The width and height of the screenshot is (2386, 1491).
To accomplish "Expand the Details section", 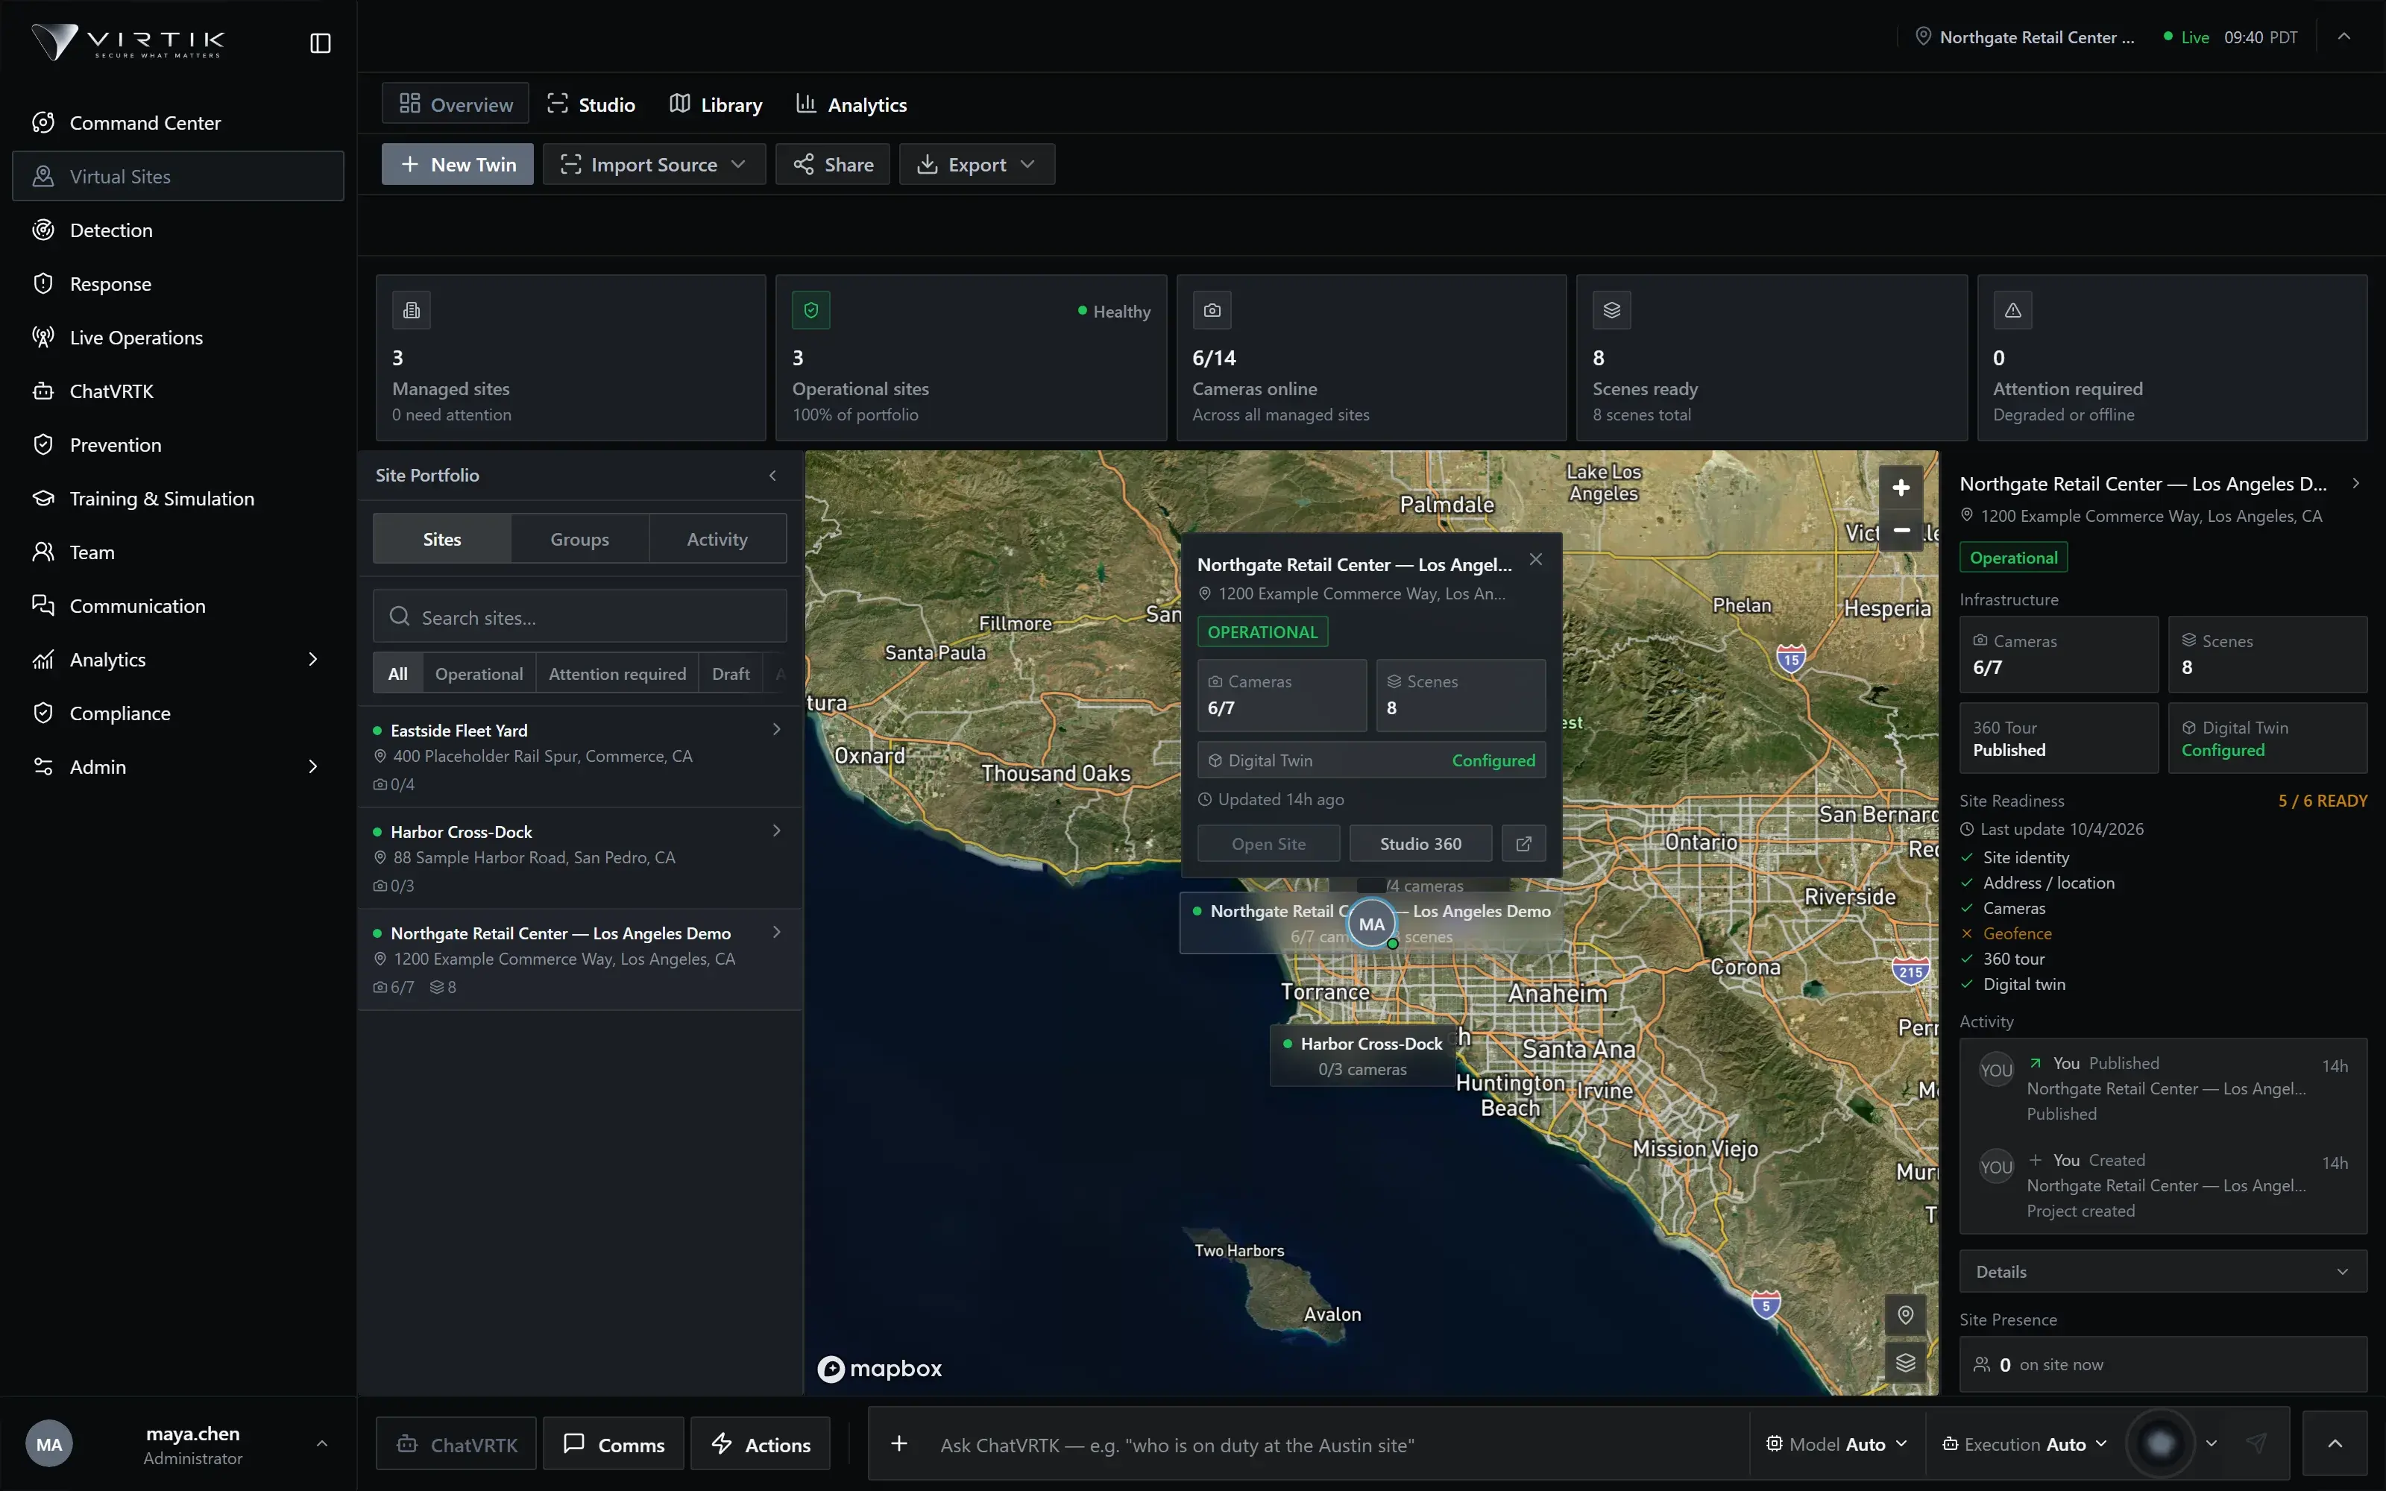I will [2162, 1271].
